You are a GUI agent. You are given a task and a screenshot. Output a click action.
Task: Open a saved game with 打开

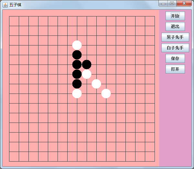tap(175, 69)
